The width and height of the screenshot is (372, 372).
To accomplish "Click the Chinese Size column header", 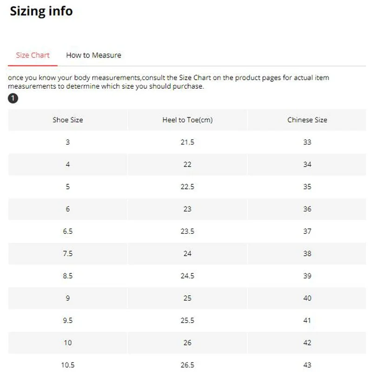I will point(307,120).
